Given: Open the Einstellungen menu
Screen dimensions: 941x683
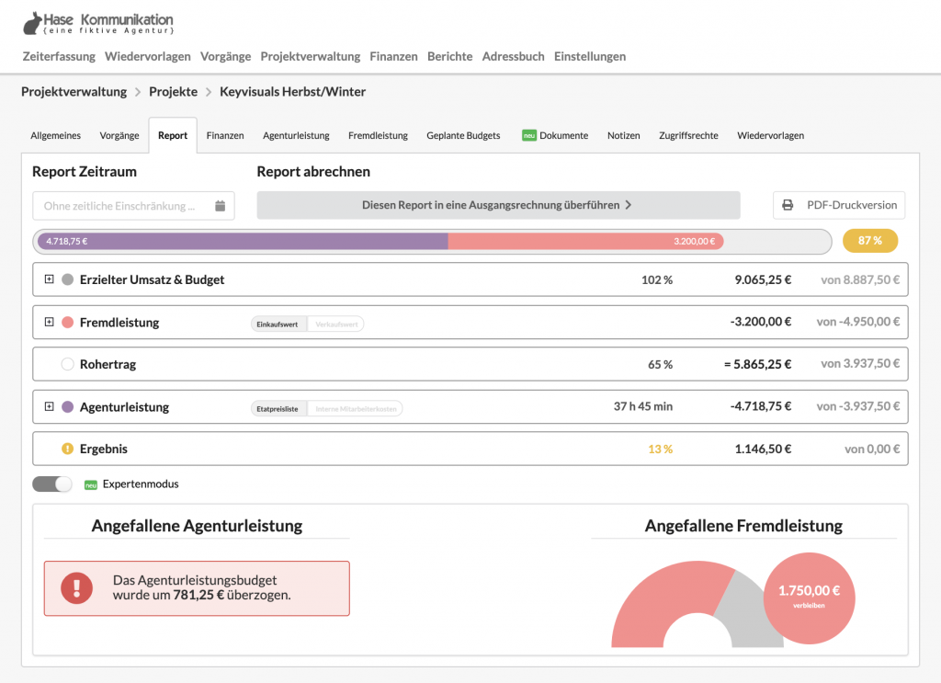Looking at the screenshot, I should [590, 56].
